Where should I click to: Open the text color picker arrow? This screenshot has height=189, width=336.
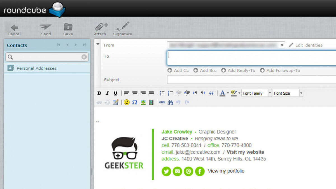[x=228, y=93]
